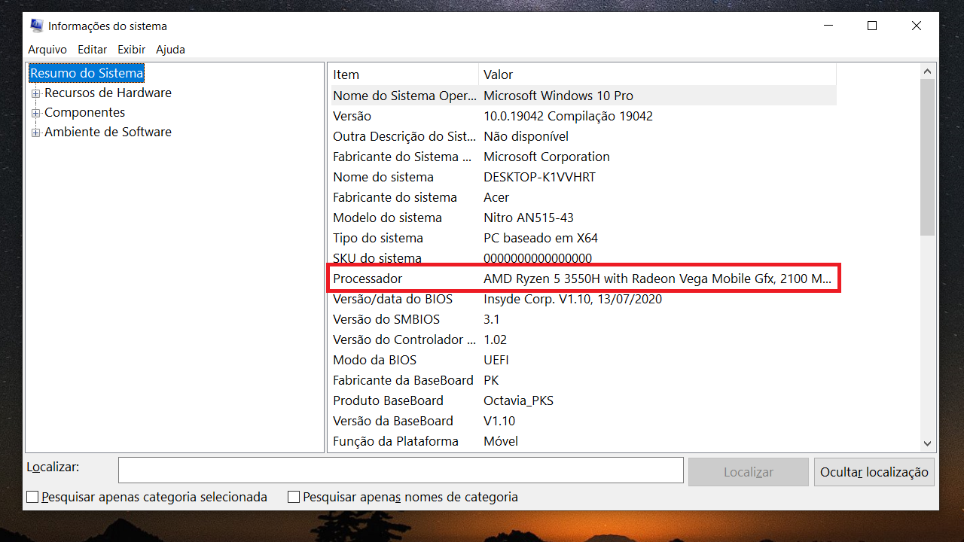Select the Versão do Controlador ... row
This screenshot has width=964, height=542.
click(x=582, y=340)
